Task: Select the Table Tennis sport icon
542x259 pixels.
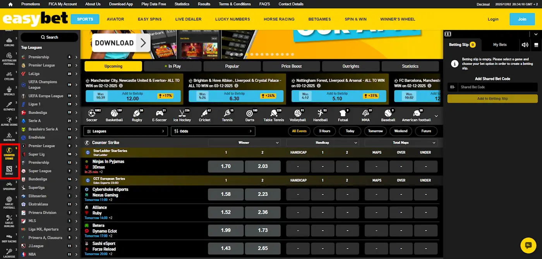Action: pyautogui.click(x=273, y=115)
